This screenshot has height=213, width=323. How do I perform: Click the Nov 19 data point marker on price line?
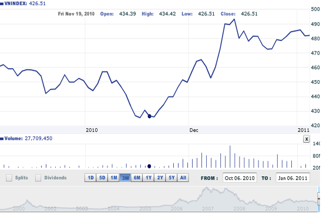[149, 116]
